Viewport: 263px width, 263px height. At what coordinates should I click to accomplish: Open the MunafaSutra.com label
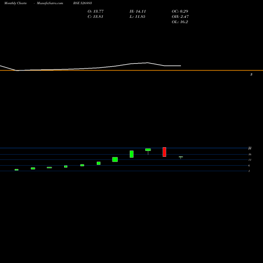pyautogui.click(x=50, y=3)
